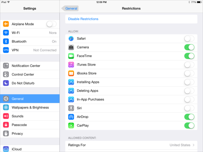Tap the Camera app icon
Image resolution: width=203 pixels, height=152 pixels.
[x=71, y=47]
